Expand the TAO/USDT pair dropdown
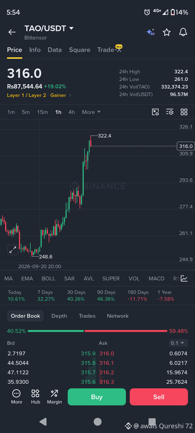Screen dimensions: 195x433 [71, 28]
